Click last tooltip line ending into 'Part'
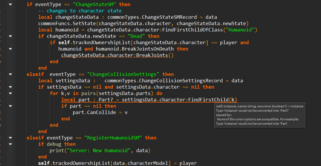 coord(252,124)
